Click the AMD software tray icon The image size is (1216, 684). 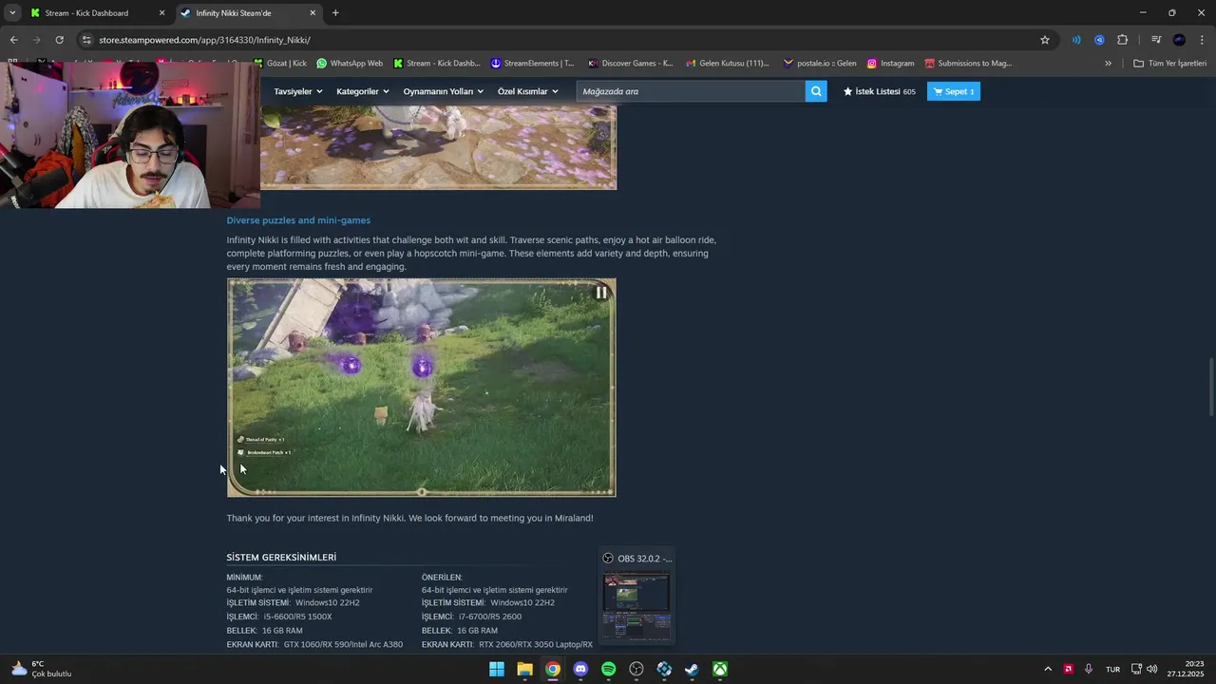(x=1069, y=669)
